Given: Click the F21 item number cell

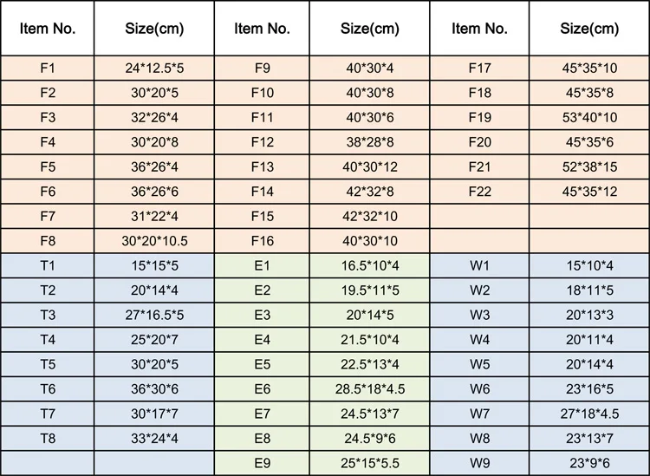Looking at the screenshot, I should [479, 166].
